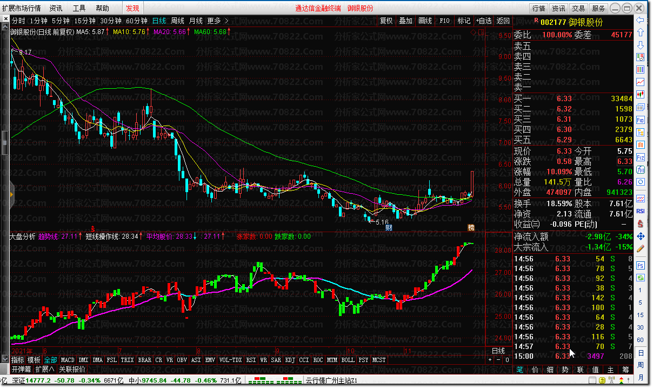Open the line chart icon in right sidebar

click(641, 82)
